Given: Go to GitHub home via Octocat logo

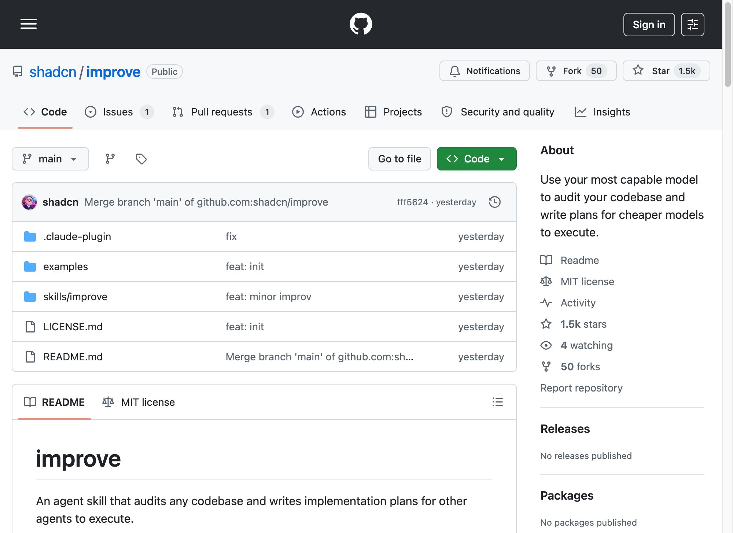Looking at the screenshot, I should pos(361,24).
